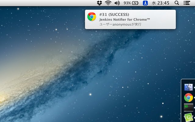Open the volume control in menu bar
This screenshot has width=195, height=122.
point(117,3)
